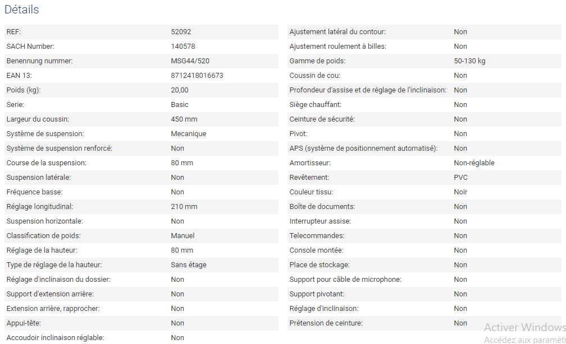Select the Classification de poids value Manuel
The height and width of the screenshot is (344, 566).
point(182,236)
